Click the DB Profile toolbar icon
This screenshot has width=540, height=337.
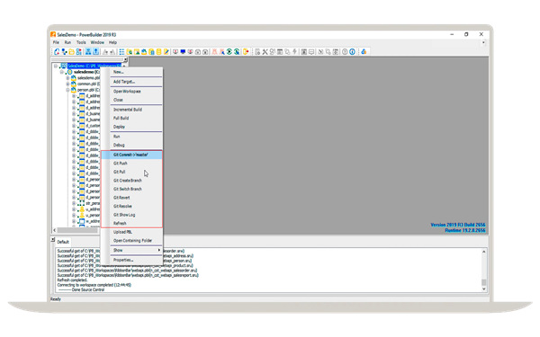[151, 51]
